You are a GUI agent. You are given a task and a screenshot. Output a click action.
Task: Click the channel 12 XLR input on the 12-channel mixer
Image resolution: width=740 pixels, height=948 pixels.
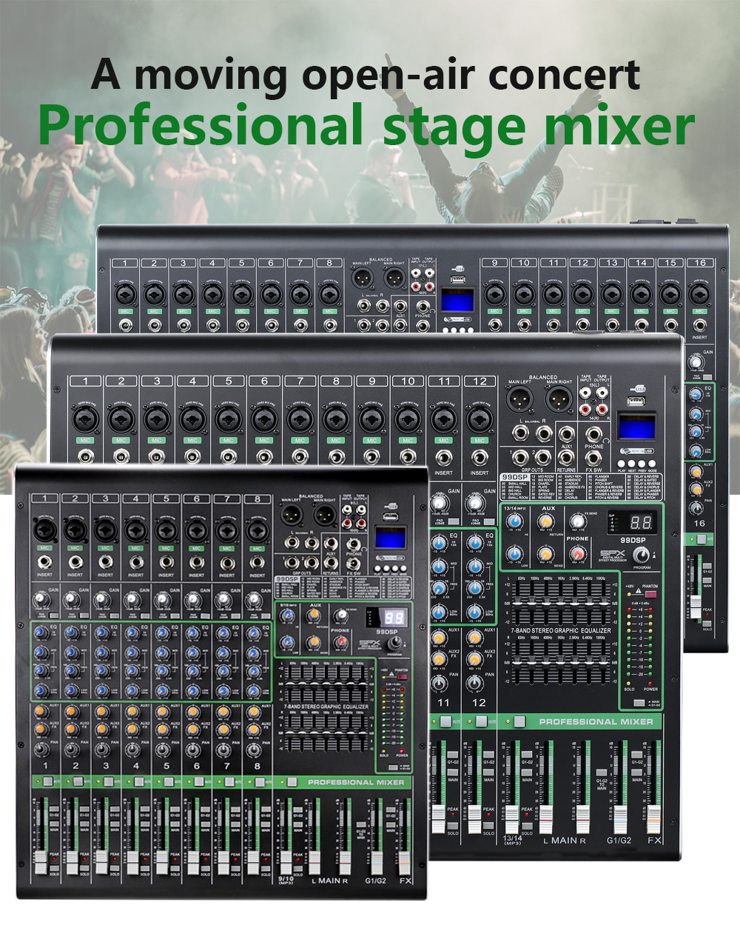click(480, 420)
